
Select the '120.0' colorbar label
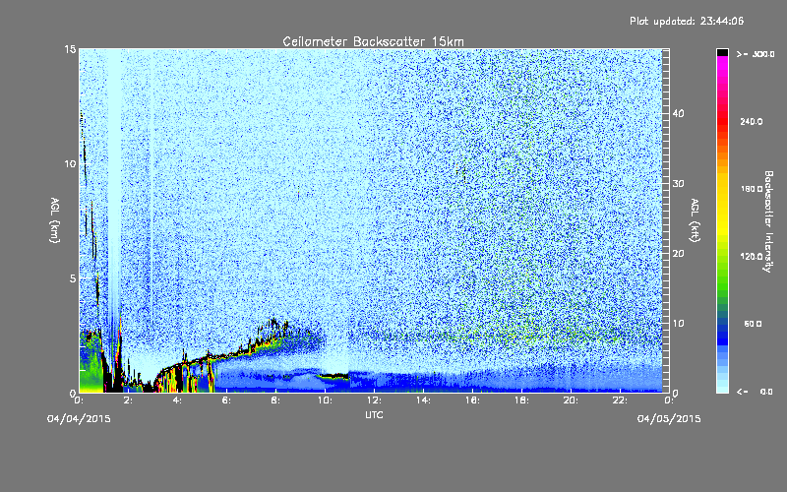click(x=752, y=257)
